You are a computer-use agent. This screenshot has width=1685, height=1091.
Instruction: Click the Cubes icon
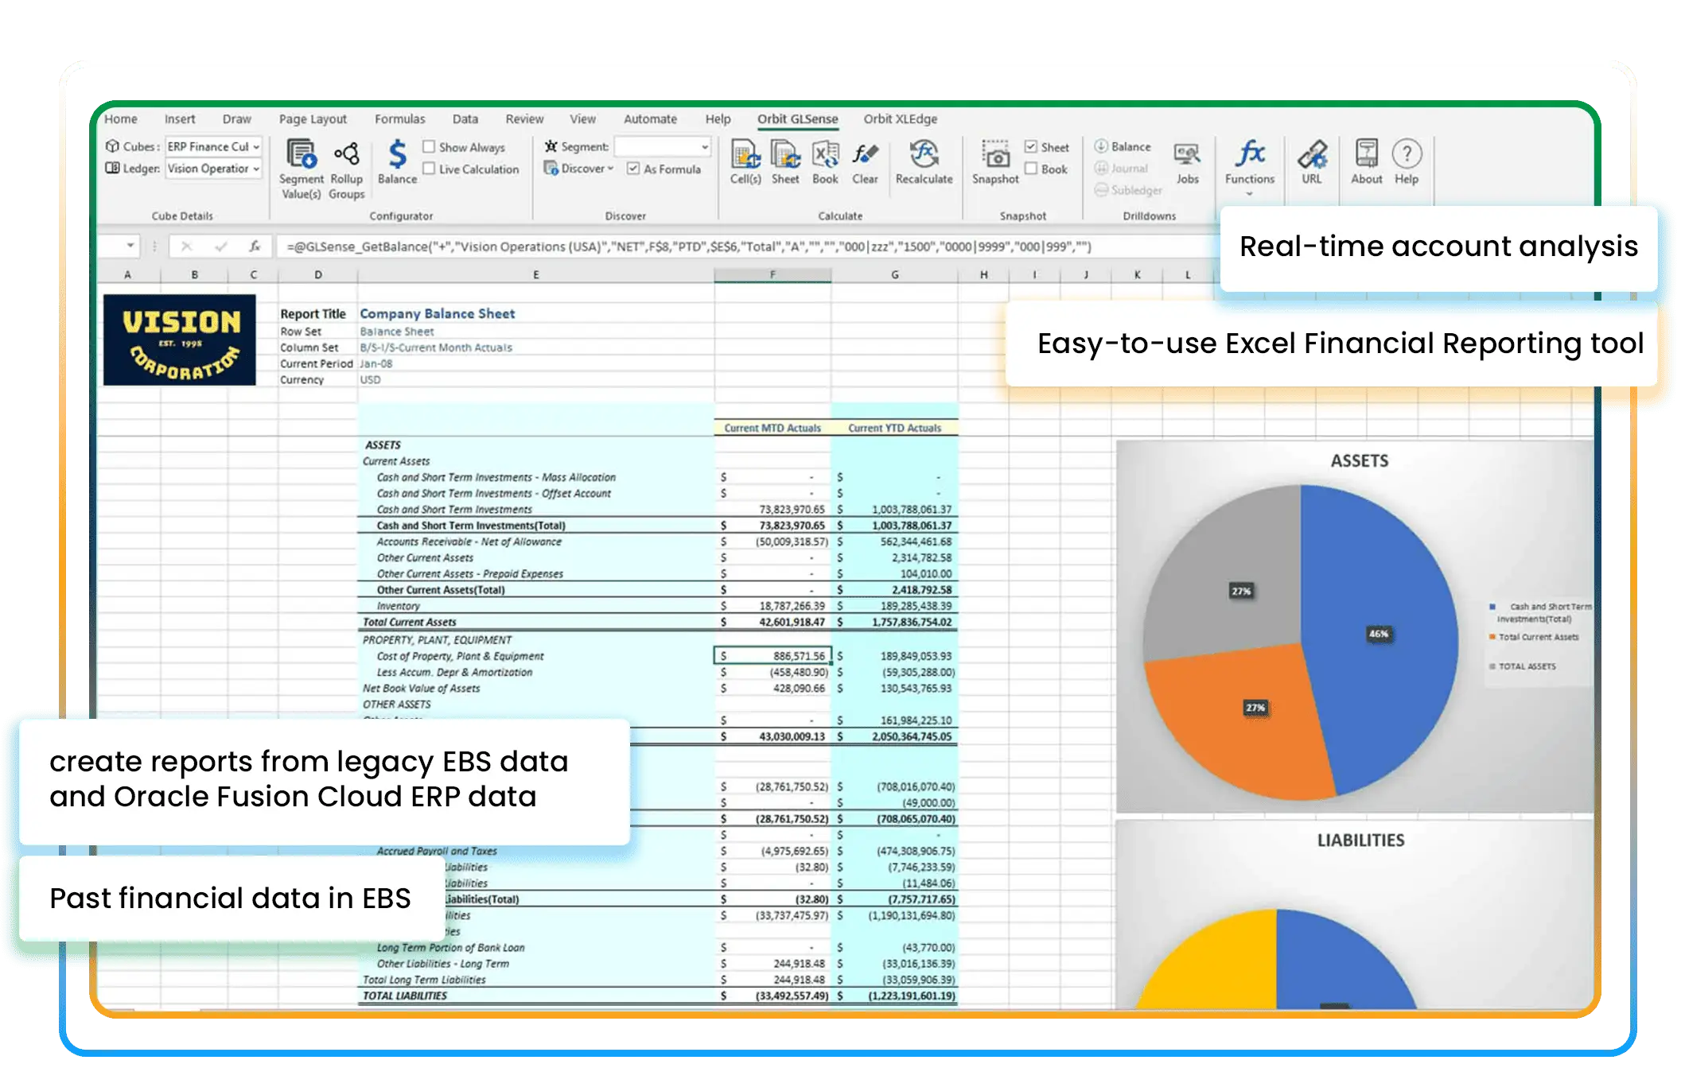[x=112, y=146]
